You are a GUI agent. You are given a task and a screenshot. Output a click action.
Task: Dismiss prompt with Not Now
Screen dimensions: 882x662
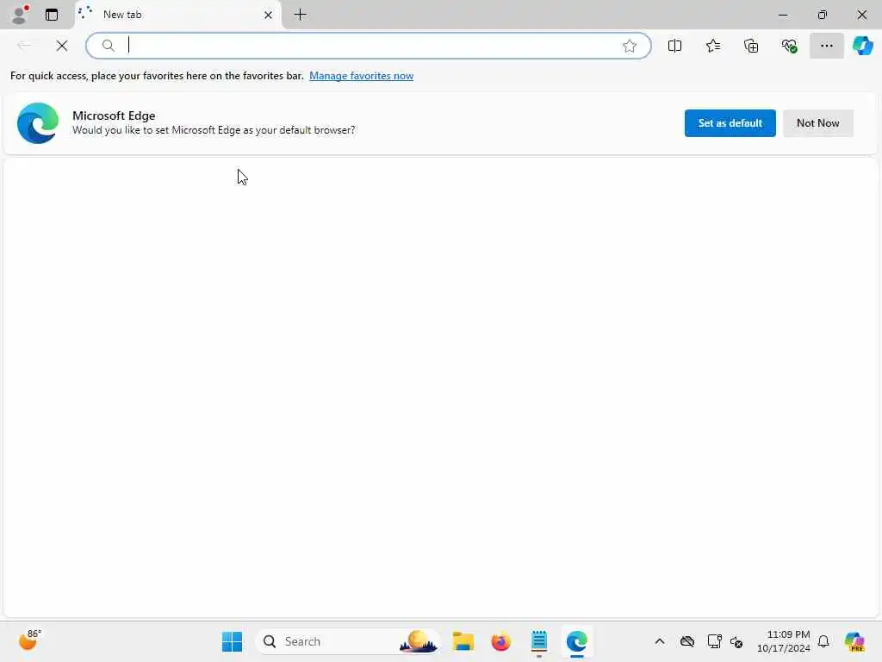[x=818, y=122]
